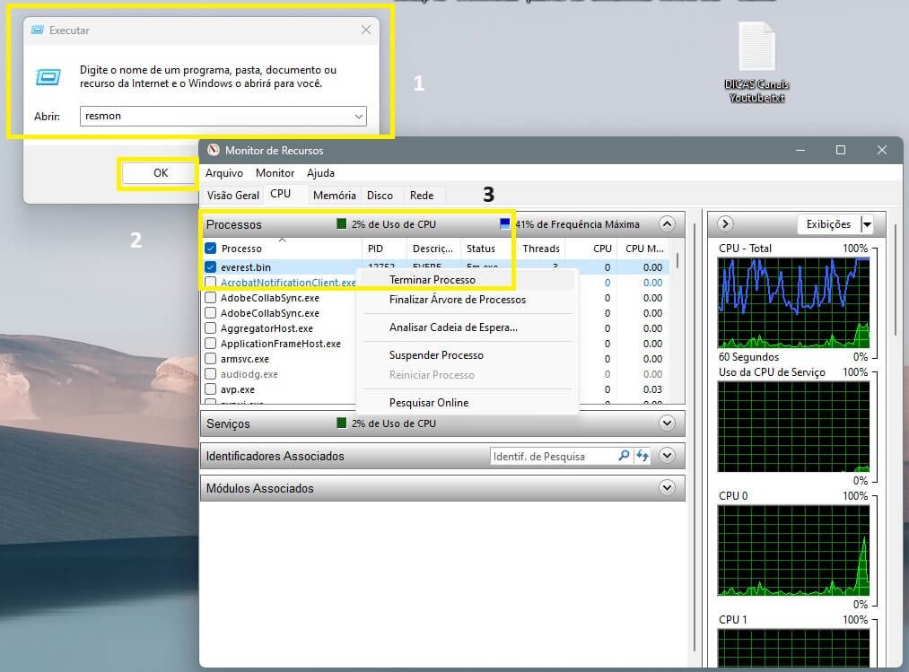Check the ApplicationFrameHost.exe checkbox

[x=211, y=344]
